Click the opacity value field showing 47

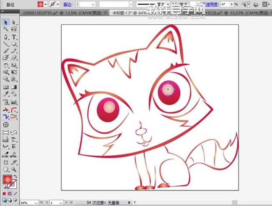tap(225, 4)
